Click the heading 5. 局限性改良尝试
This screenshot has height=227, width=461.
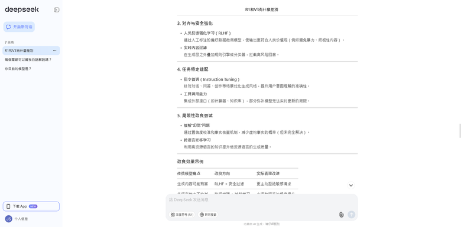coord(195,116)
